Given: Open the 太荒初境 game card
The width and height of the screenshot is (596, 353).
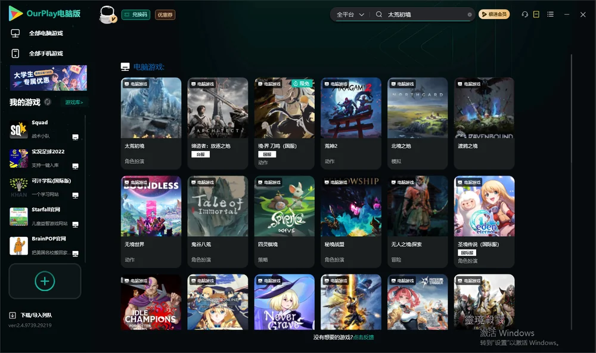Looking at the screenshot, I should pos(151,123).
